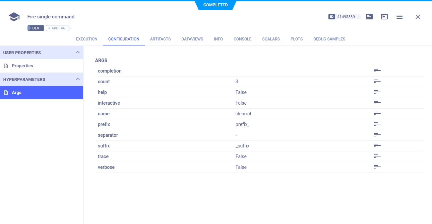Switch to the Execution tab
432x224 pixels.
click(x=86, y=39)
